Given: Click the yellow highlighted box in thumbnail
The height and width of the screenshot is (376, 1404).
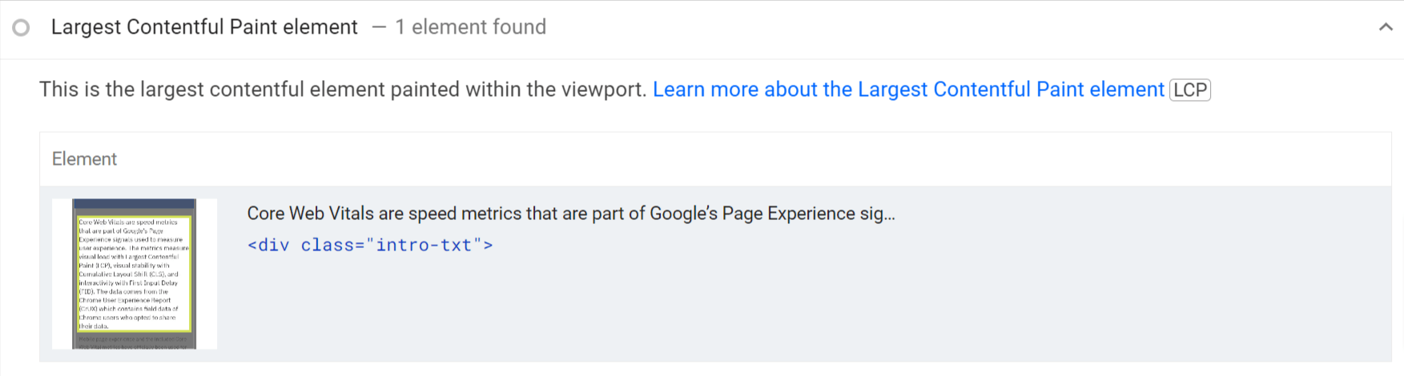Looking at the screenshot, I should pos(134,274).
